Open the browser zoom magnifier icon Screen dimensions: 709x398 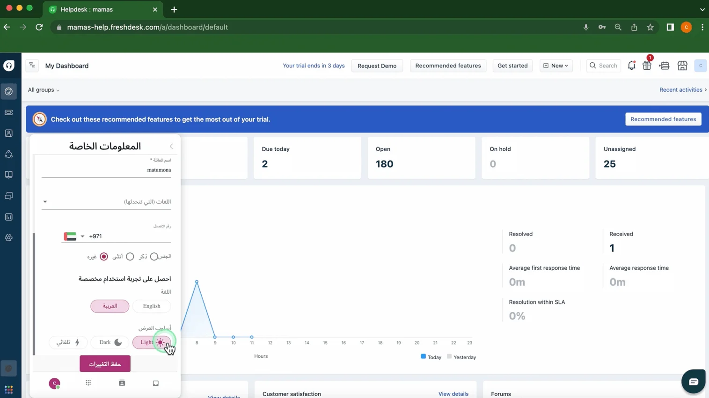point(618,27)
